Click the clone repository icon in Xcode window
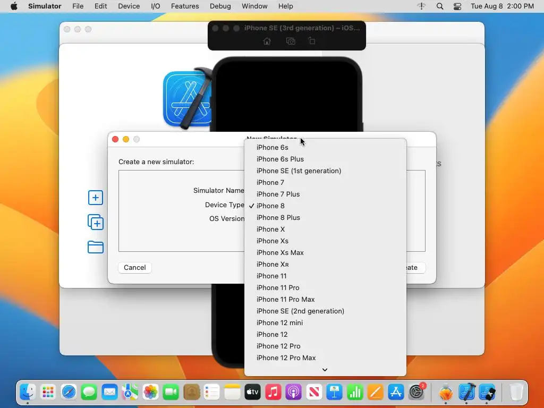The height and width of the screenshot is (408, 544). click(x=96, y=223)
